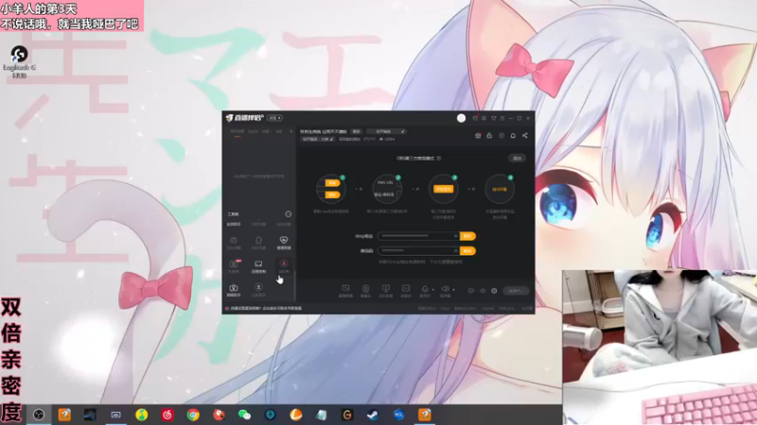The height and width of the screenshot is (425, 757).
Task: Select the third toolbox category tab
Action: click(283, 225)
